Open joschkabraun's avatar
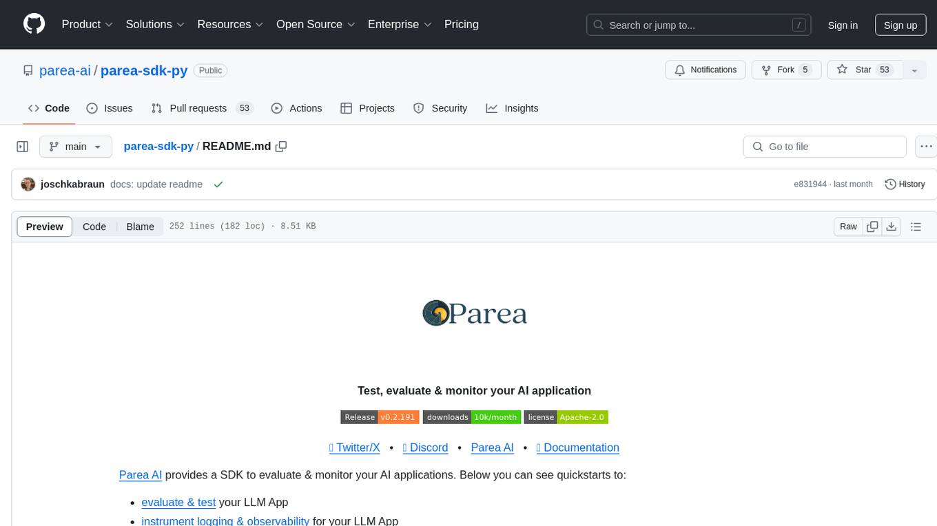Image resolution: width=937 pixels, height=526 pixels. (x=28, y=184)
